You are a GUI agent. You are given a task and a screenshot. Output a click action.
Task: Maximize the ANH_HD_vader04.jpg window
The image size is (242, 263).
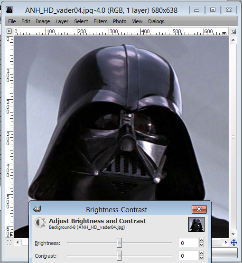[213, 10]
